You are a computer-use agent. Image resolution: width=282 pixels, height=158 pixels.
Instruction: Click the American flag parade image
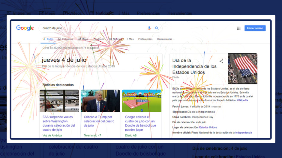pos(243,69)
